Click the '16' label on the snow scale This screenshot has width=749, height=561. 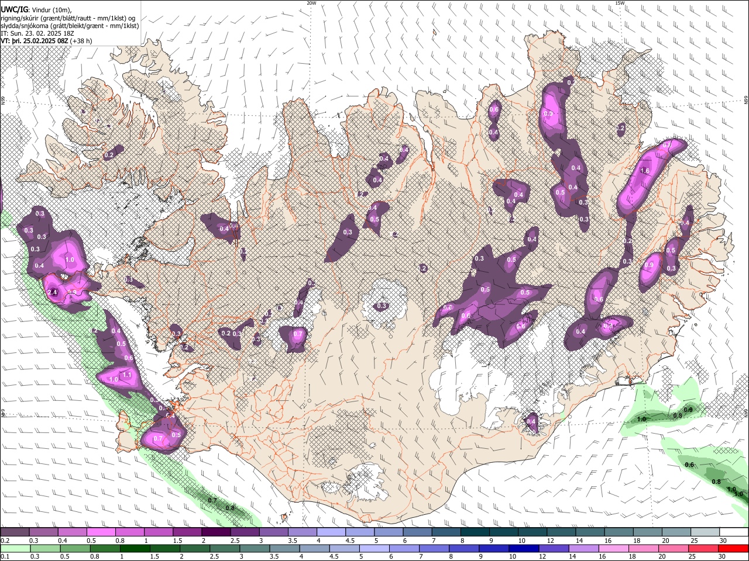click(x=607, y=541)
